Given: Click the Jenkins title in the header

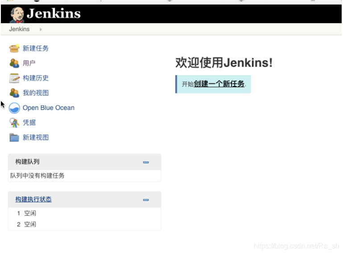Looking at the screenshot, I should click(54, 13).
